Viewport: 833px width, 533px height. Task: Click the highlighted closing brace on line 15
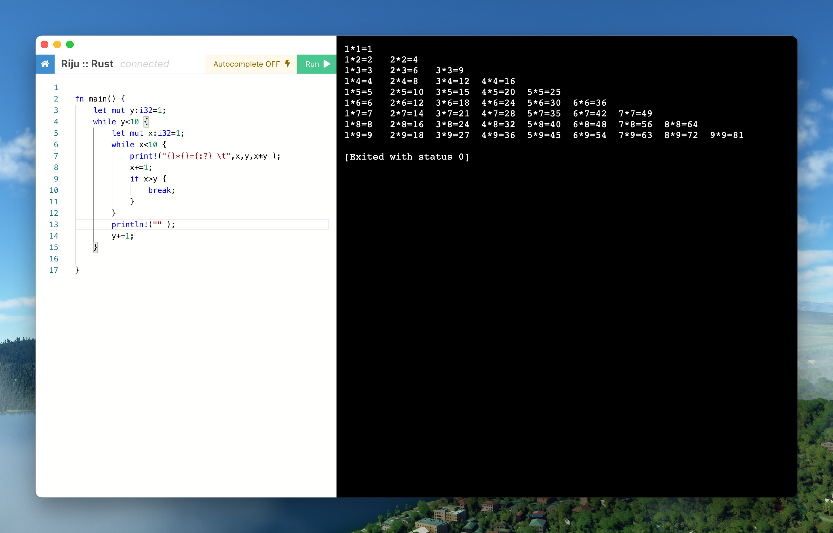pos(95,247)
